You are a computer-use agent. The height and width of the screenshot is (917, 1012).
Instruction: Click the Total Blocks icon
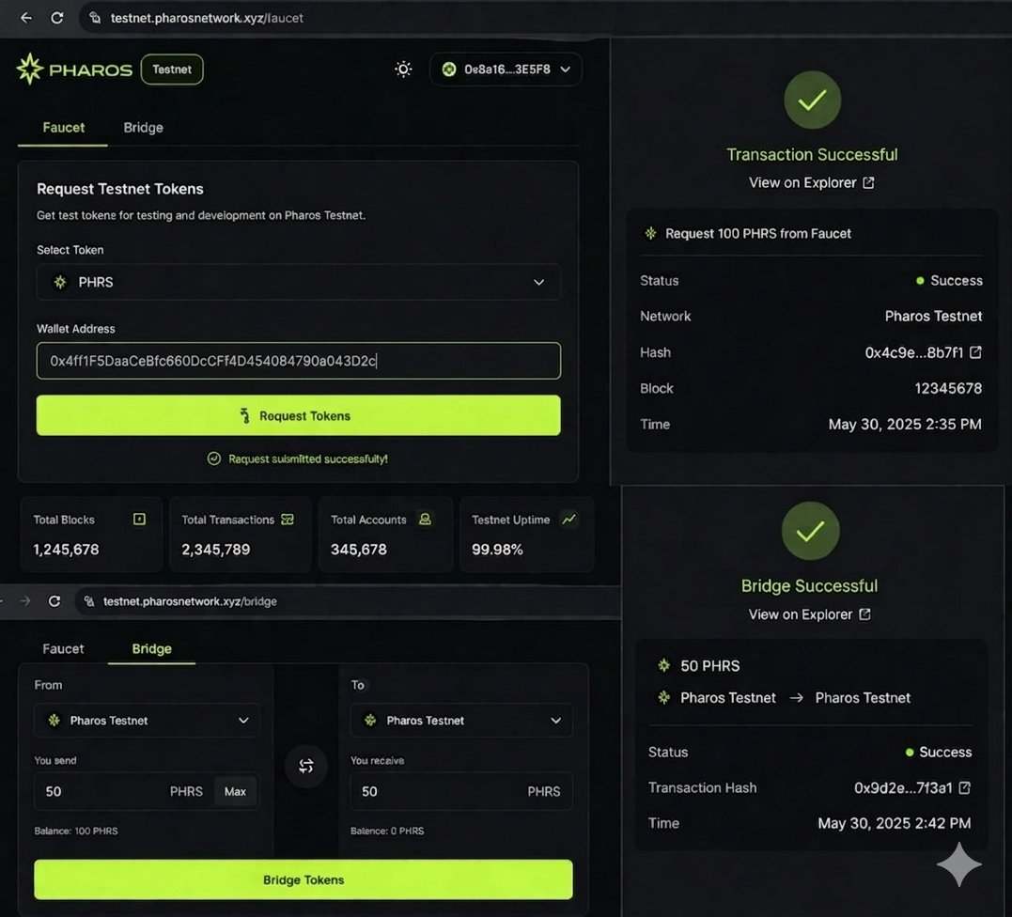pyautogui.click(x=139, y=520)
